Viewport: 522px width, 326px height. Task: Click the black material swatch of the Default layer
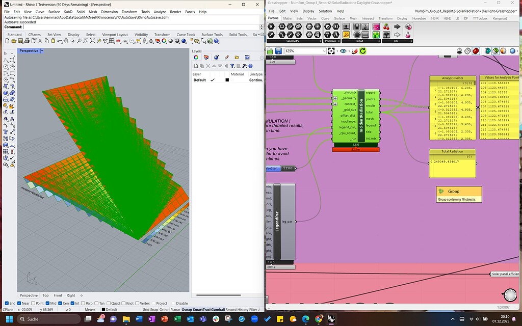pyautogui.click(x=227, y=80)
